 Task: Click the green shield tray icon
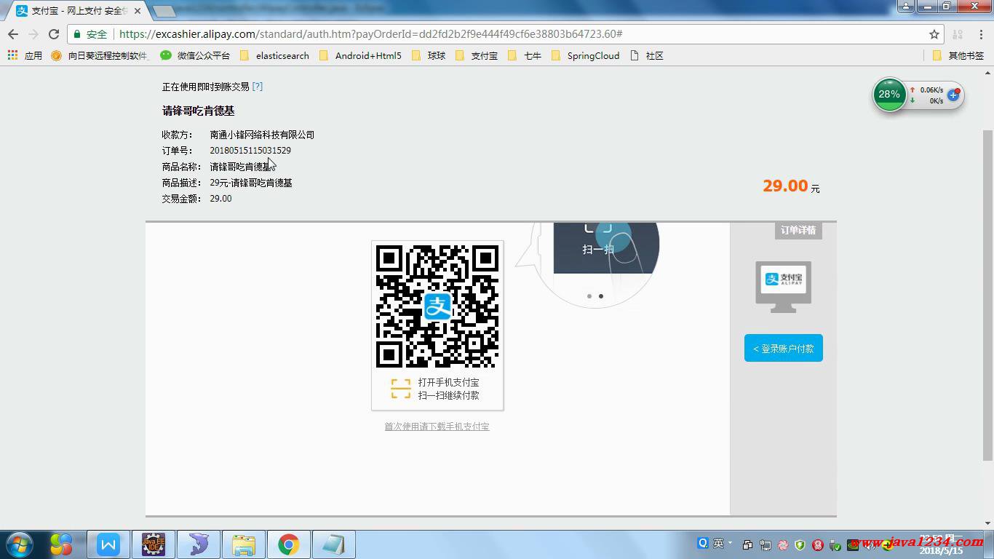coord(800,545)
